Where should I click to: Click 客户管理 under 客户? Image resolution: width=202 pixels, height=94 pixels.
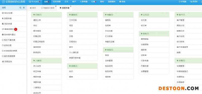[x=188, y=20]
